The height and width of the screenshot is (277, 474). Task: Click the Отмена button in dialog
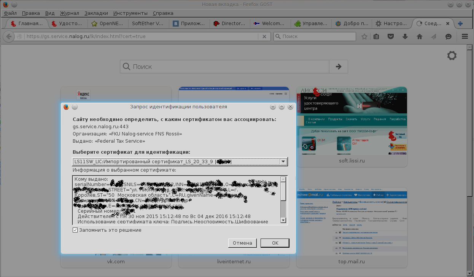pyautogui.click(x=242, y=243)
